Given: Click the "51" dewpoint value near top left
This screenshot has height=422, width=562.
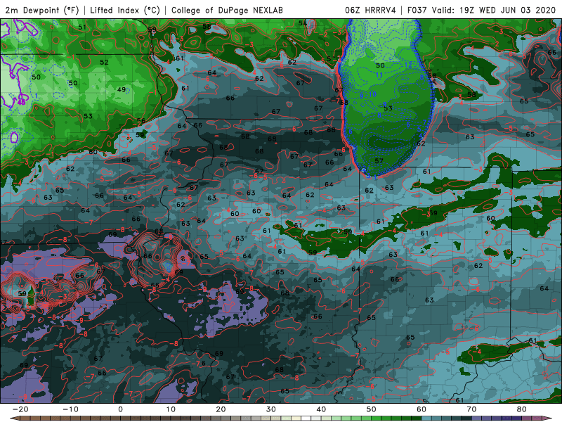Looking at the screenshot, I should click(x=82, y=27).
